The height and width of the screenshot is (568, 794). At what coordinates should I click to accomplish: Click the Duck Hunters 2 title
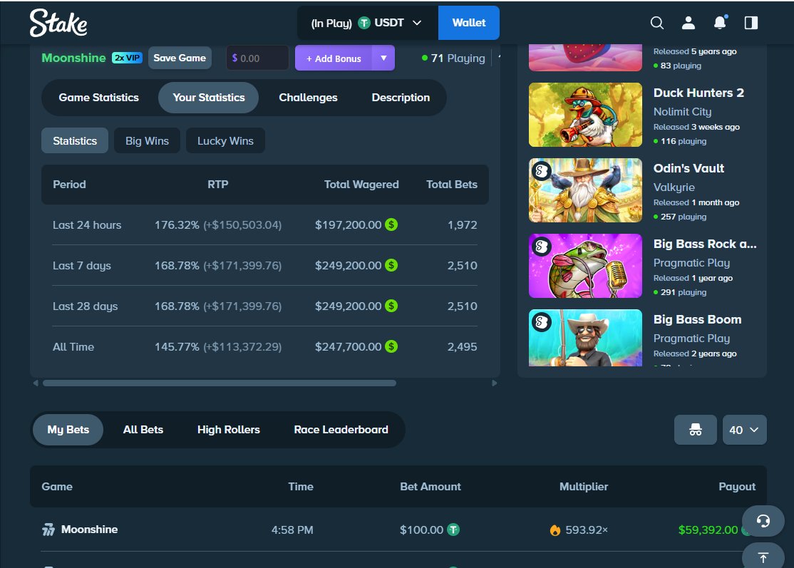coord(698,93)
